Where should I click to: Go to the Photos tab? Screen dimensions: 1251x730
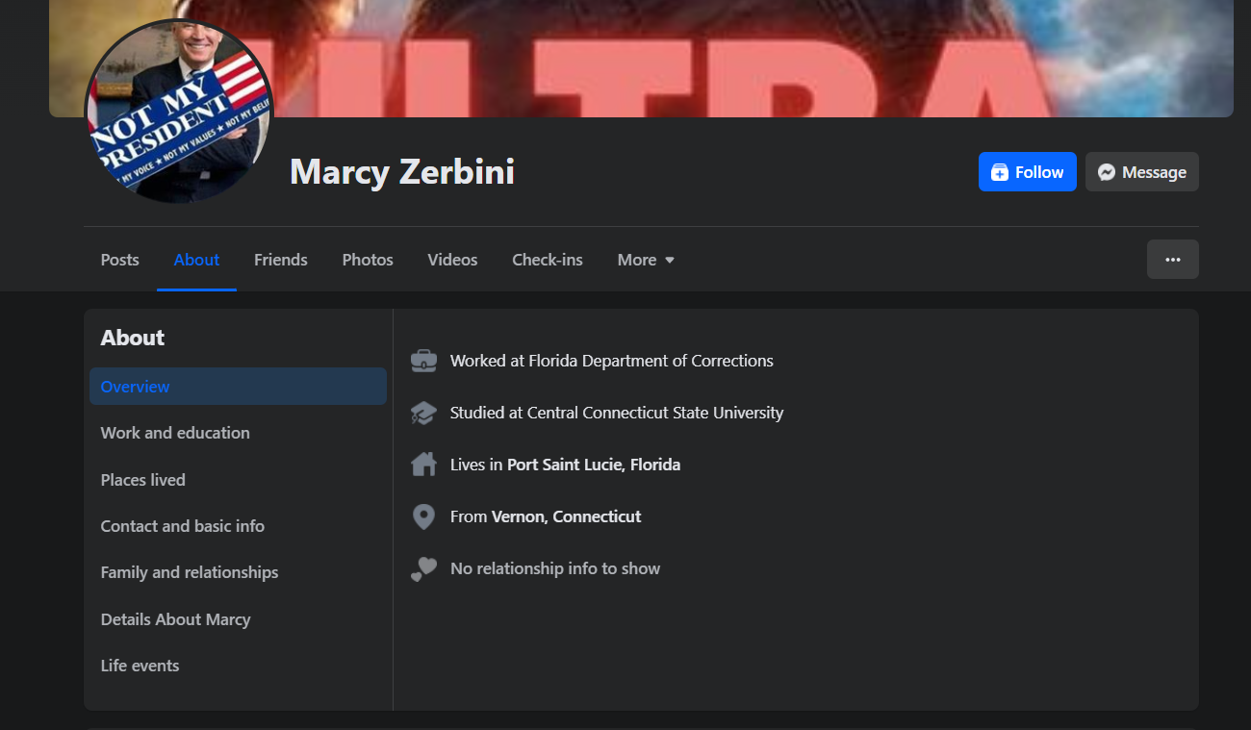click(x=368, y=260)
